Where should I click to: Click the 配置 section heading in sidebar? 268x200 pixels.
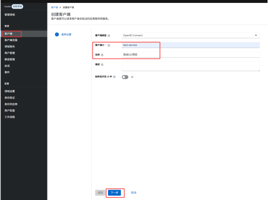[x=7, y=83]
